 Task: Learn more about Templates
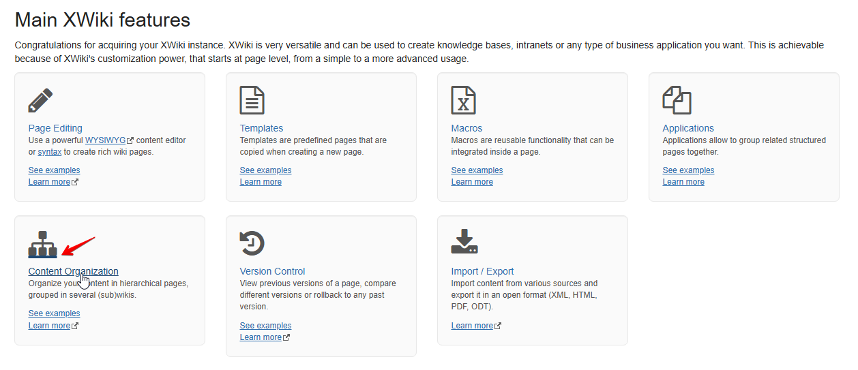[261, 182]
